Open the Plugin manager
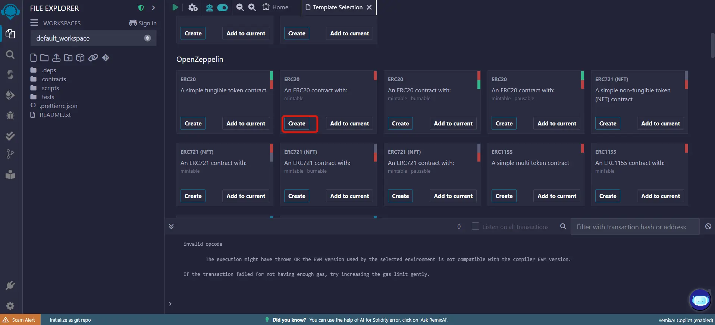 click(10, 286)
